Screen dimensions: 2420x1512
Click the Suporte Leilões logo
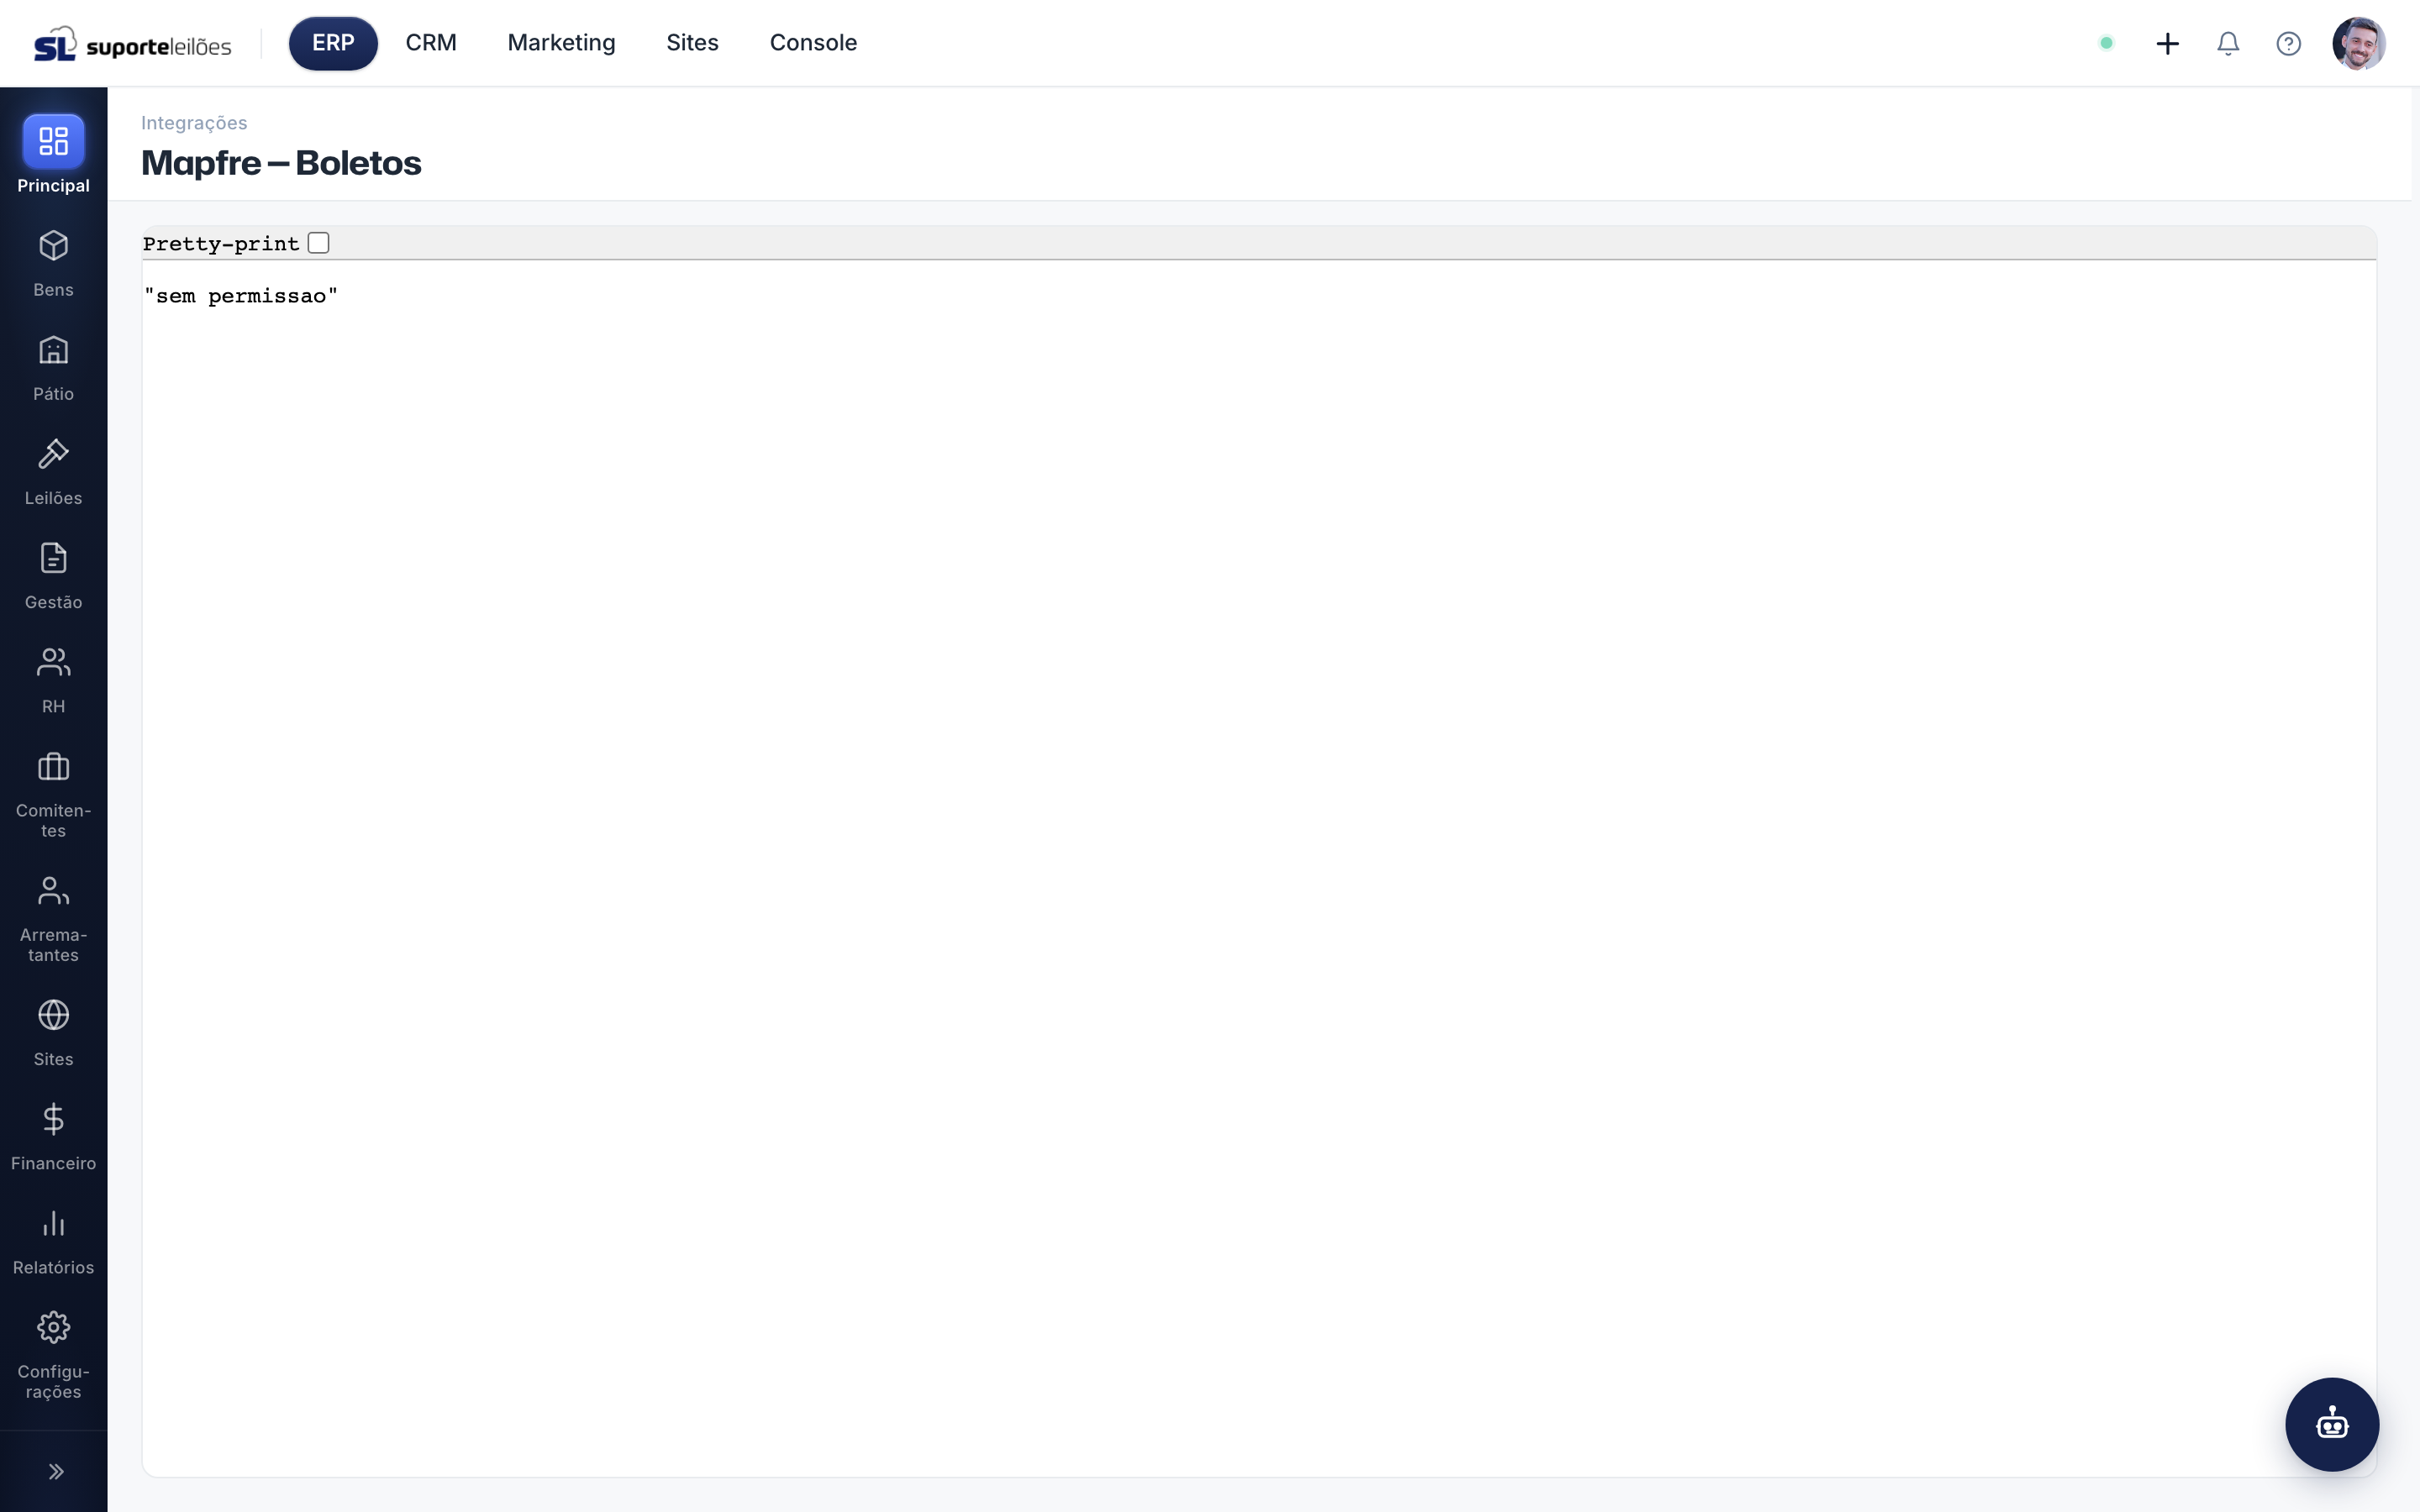(x=133, y=44)
